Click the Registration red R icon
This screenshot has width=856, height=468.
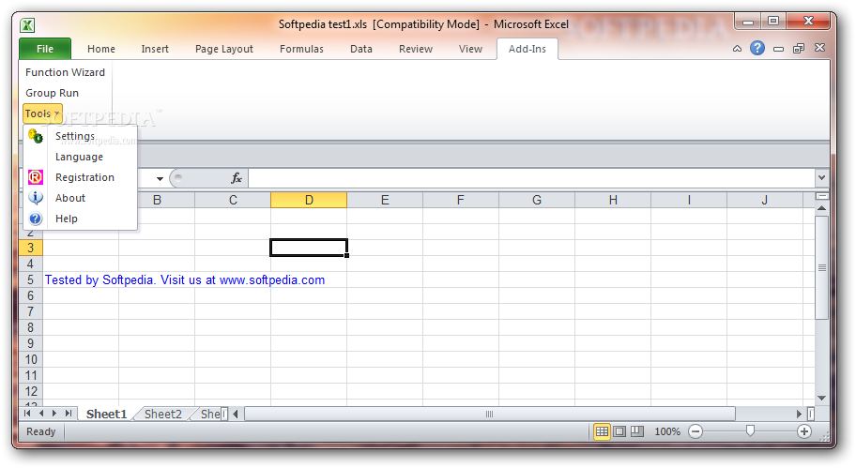[x=36, y=177]
